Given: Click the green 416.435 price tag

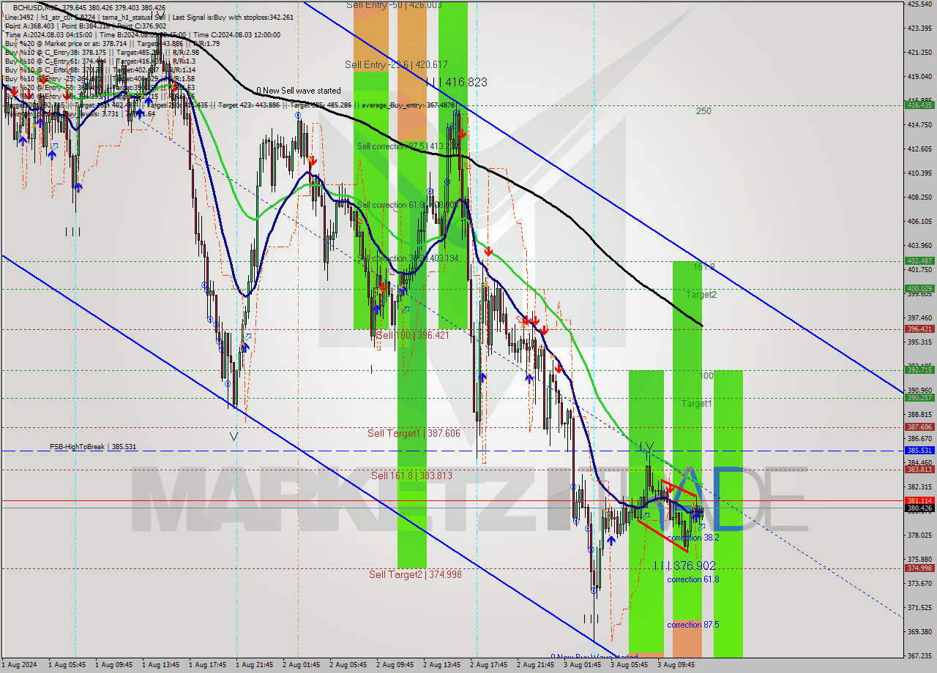Looking at the screenshot, I should pyautogui.click(x=919, y=105).
